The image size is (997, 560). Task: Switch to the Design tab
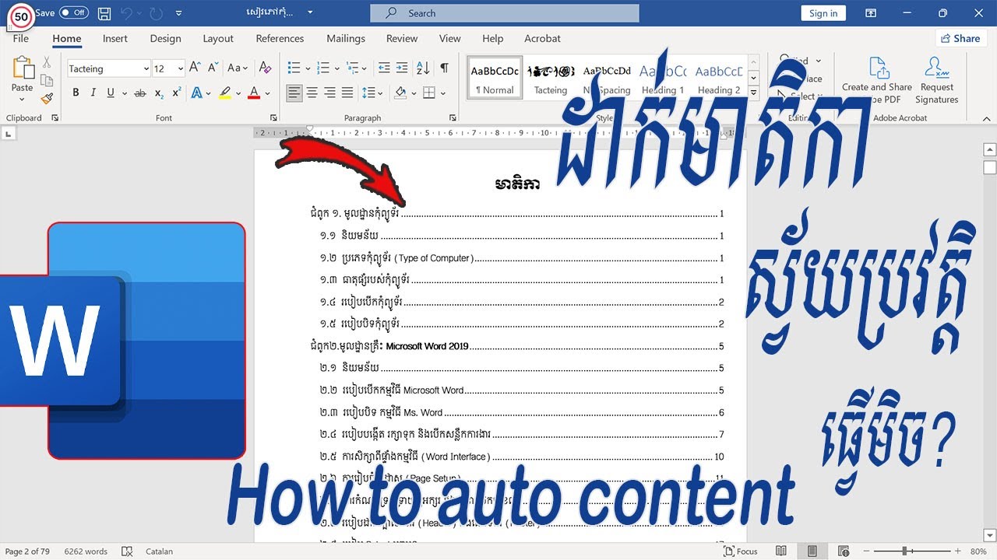pyautogui.click(x=165, y=38)
